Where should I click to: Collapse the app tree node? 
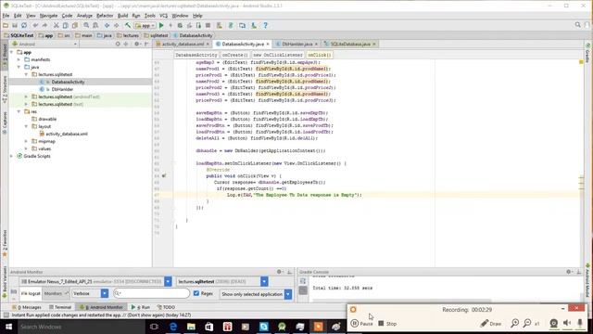pos(12,52)
